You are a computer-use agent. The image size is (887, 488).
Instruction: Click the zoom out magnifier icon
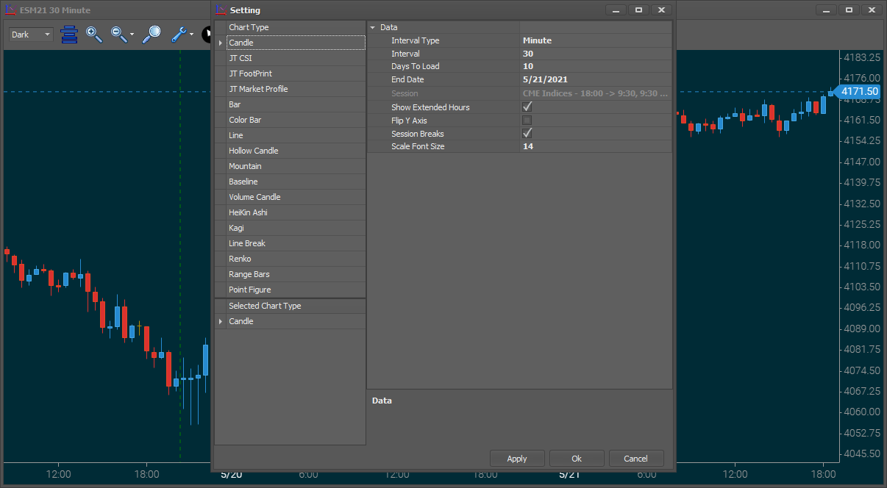[x=118, y=35]
